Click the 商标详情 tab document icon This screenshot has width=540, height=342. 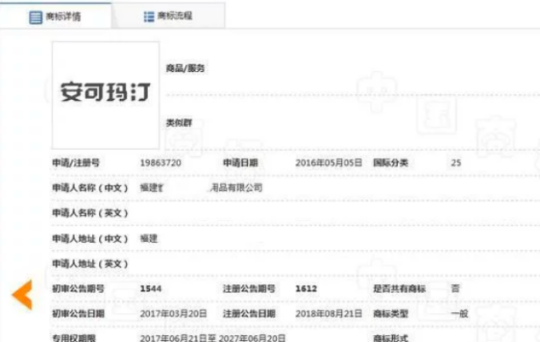coord(35,18)
